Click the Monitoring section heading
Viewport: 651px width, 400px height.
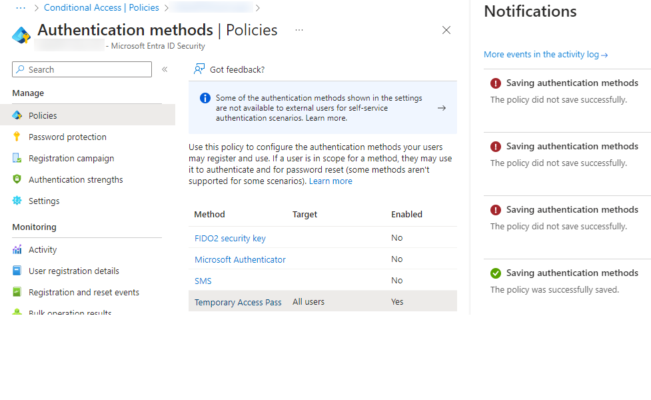coord(34,227)
